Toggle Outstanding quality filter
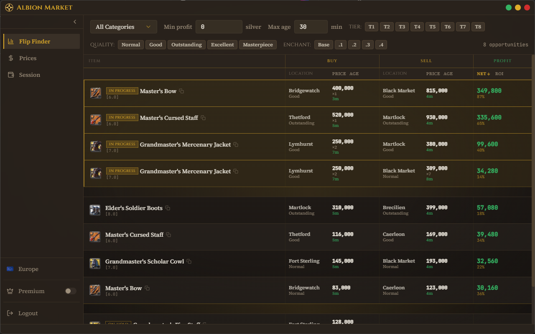 click(186, 45)
